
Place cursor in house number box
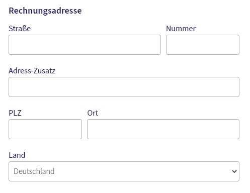tap(203, 45)
